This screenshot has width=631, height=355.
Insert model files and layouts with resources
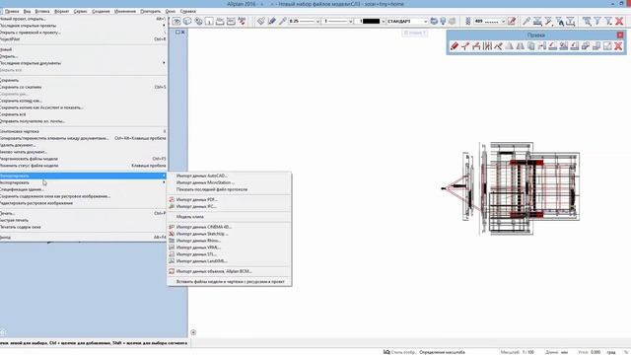point(230,282)
